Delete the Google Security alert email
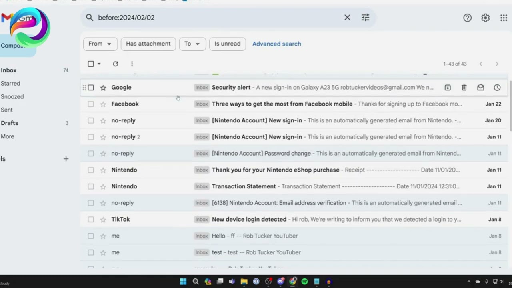This screenshot has height=288, width=512. point(464,88)
